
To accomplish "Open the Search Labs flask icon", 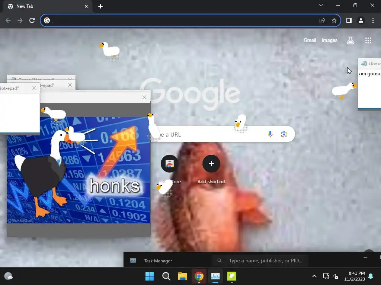I will (x=350, y=40).
